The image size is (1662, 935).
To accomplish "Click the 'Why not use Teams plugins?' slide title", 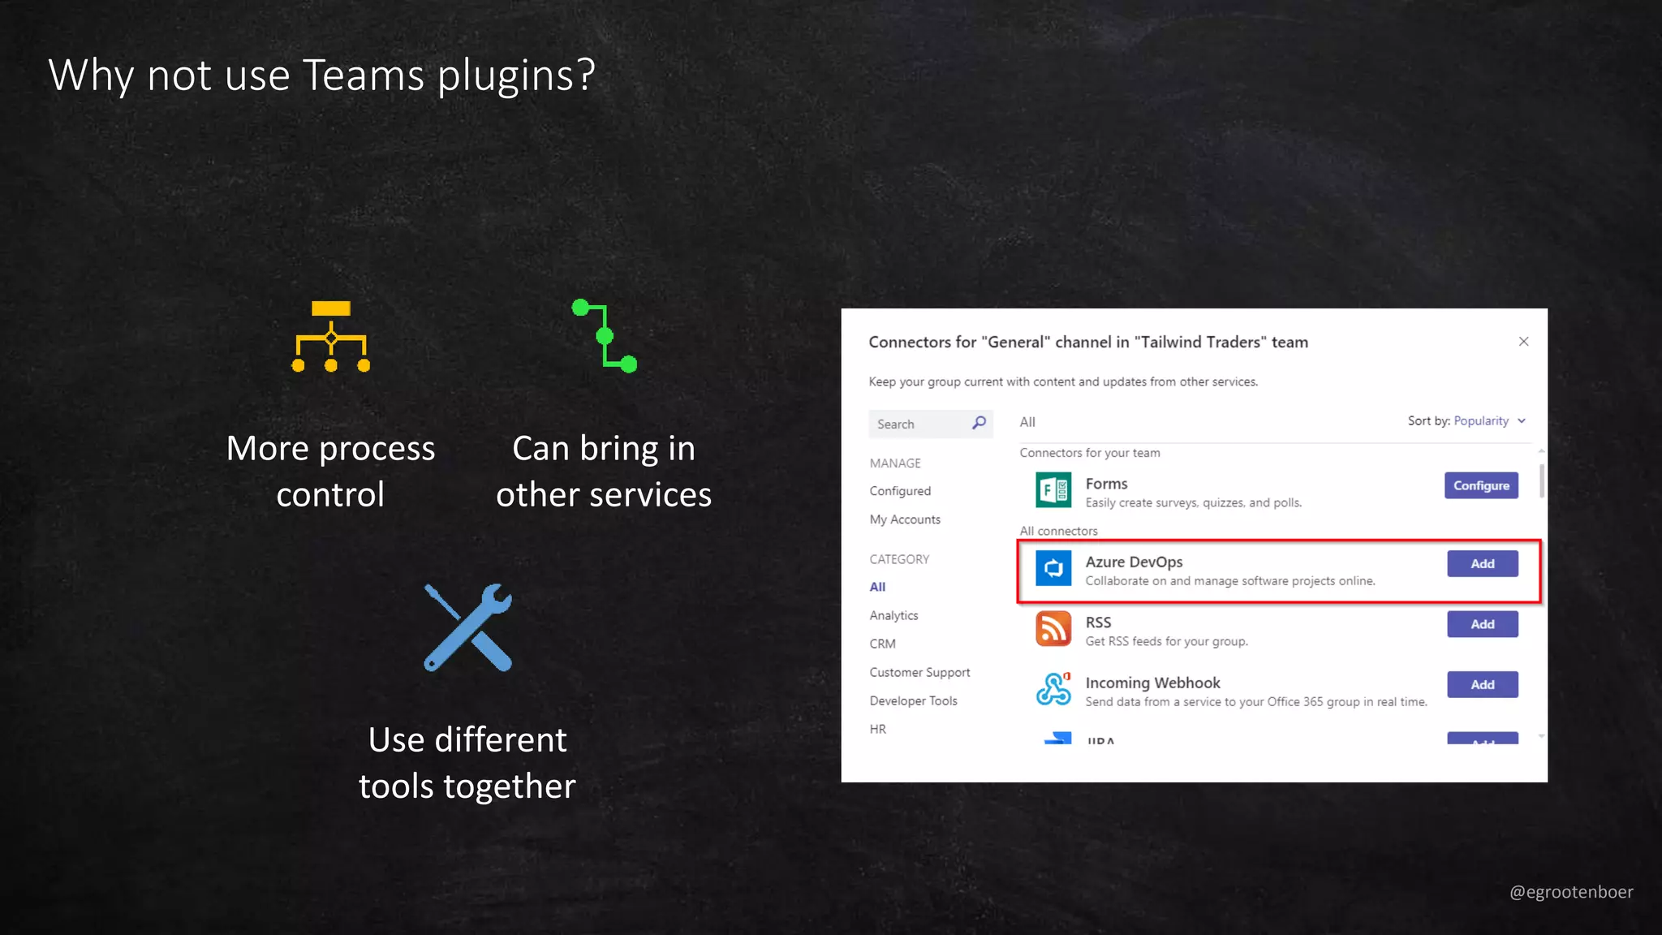I will (x=322, y=75).
